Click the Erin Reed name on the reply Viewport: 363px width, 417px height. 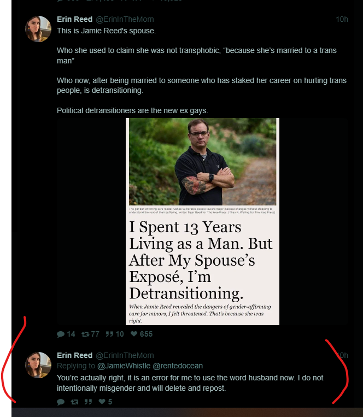coord(74,355)
